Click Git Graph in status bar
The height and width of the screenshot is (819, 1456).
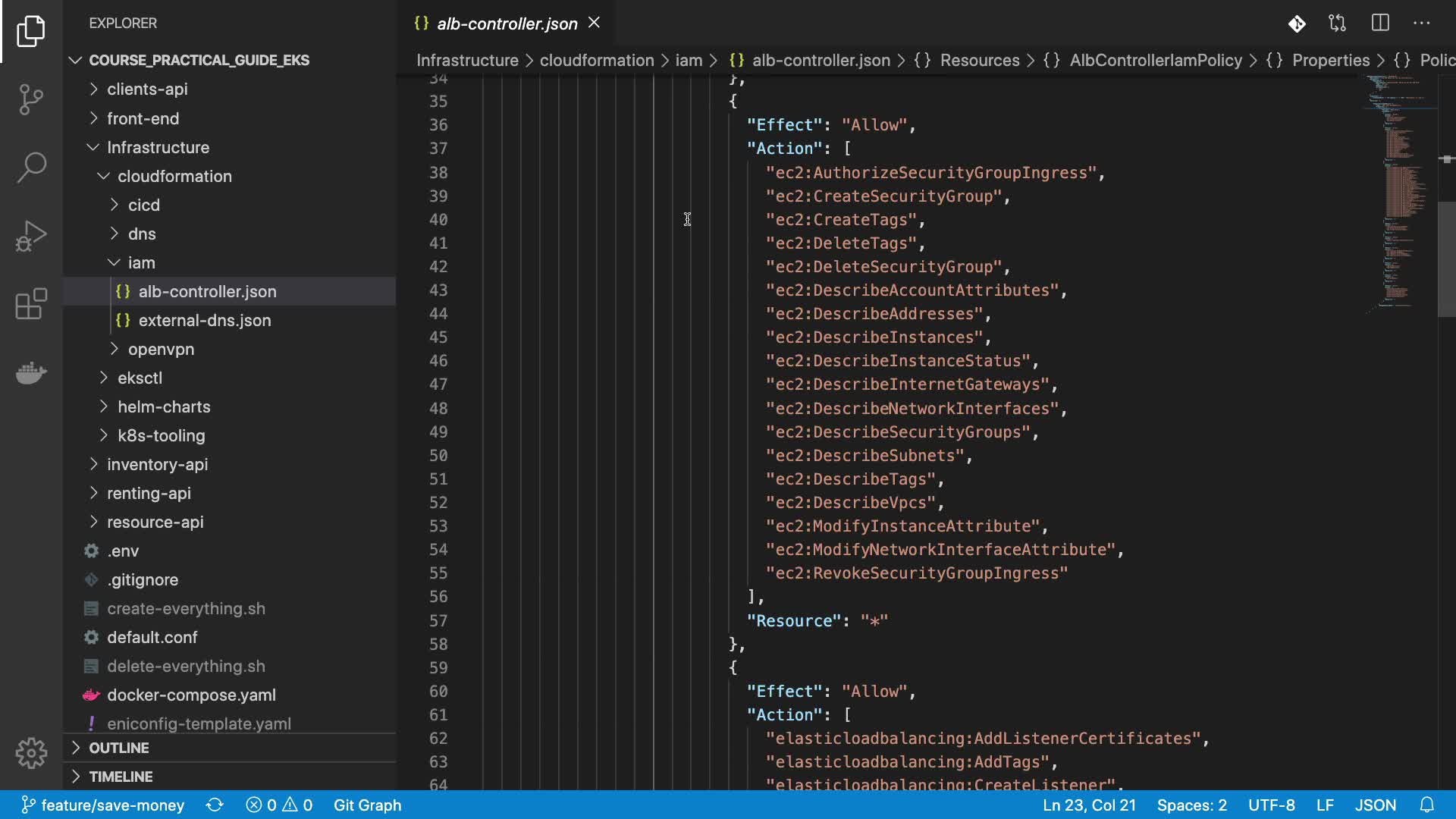click(x=367, y=805)
